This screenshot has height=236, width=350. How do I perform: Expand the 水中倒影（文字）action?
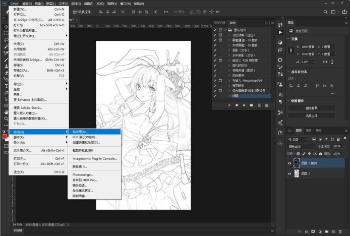[x=229, y=55]
